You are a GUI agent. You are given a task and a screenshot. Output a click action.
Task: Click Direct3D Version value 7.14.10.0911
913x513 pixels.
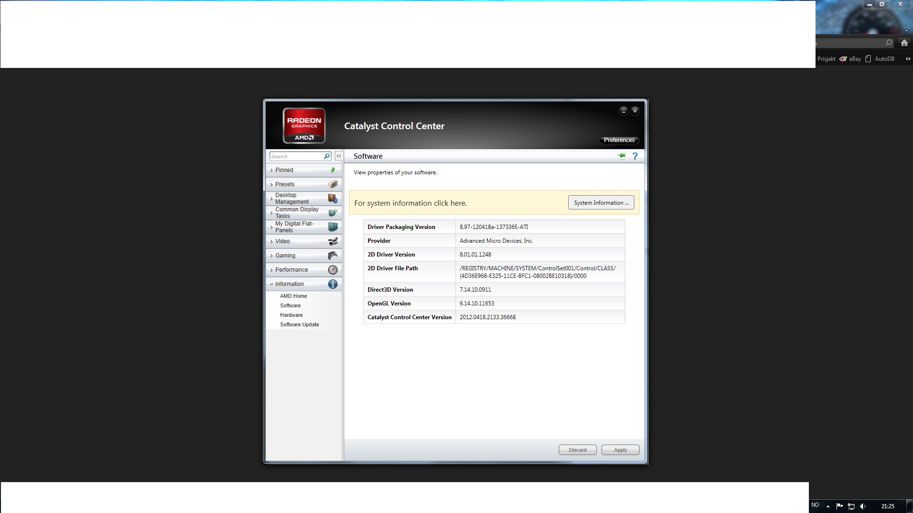point(475,290)
